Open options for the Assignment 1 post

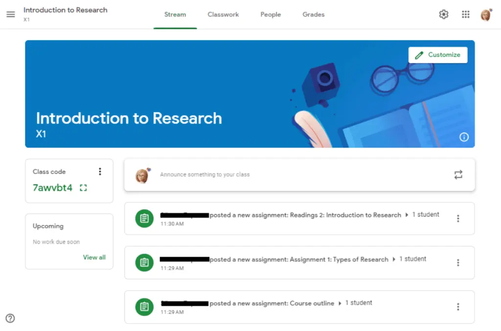(x=458, y=263)
